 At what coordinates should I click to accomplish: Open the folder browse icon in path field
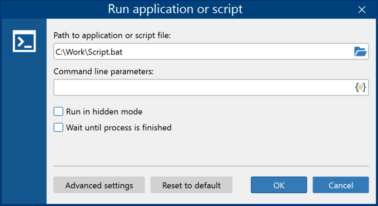tap(360, 51)
